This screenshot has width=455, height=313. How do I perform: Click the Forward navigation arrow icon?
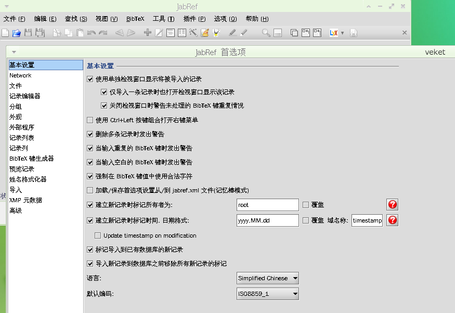[x=131, y=33]
